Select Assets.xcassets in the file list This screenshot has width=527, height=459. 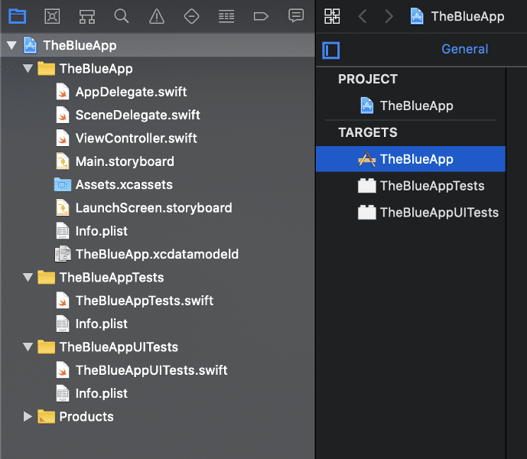(124, 184)
